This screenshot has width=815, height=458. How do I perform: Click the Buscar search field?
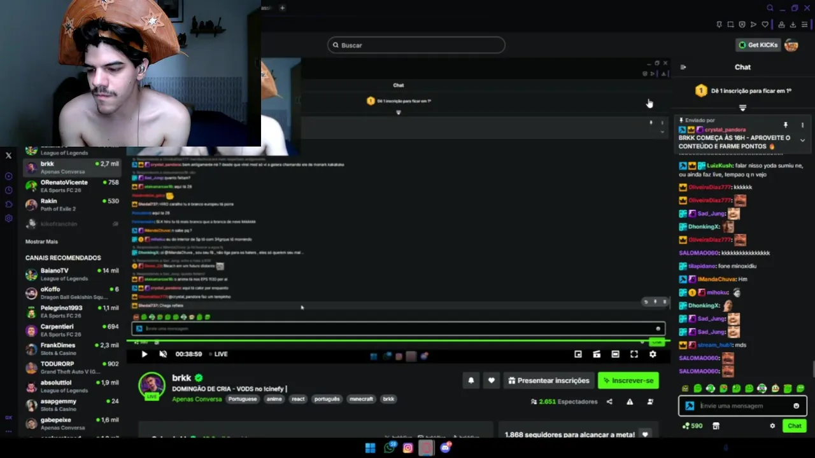[416, 45]
